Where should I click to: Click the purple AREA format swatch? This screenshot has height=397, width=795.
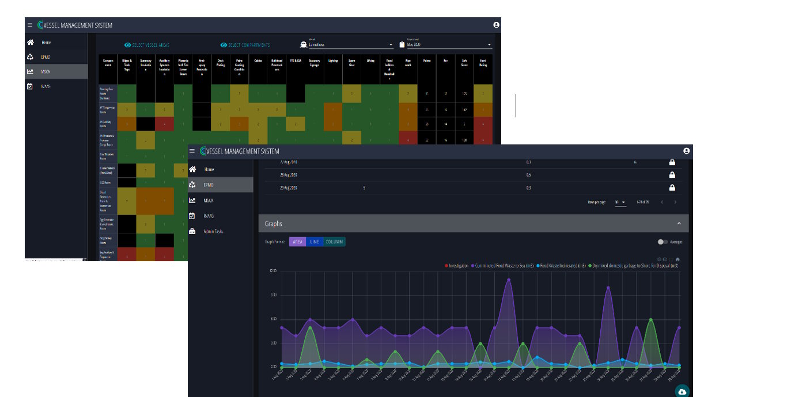click(x=298, y=242)
